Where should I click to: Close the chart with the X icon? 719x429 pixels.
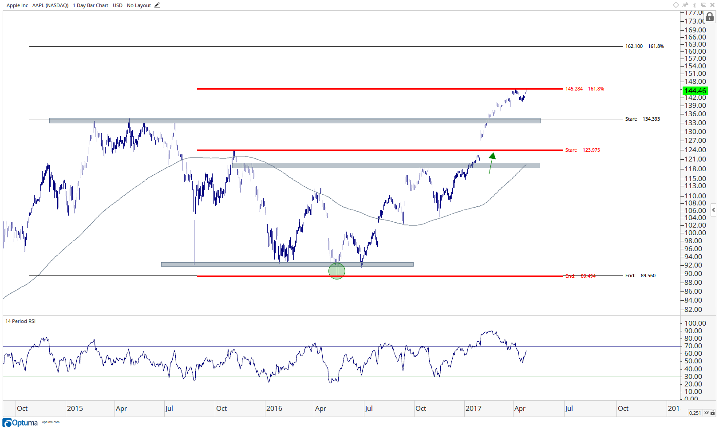point(712,5)
